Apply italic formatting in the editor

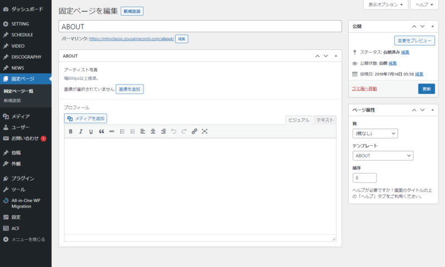(81, 132)
